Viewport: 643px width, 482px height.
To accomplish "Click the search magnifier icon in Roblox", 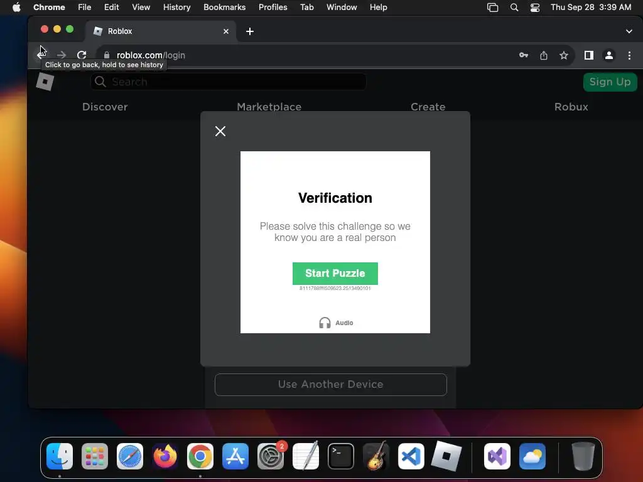I will click(x=100, y=82).
